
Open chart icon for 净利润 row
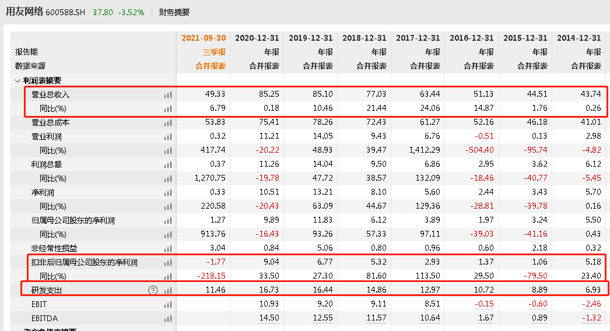pyautogui.click(x=168, y=192)
